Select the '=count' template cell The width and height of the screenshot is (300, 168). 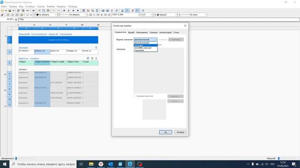(x=90, y=63)
